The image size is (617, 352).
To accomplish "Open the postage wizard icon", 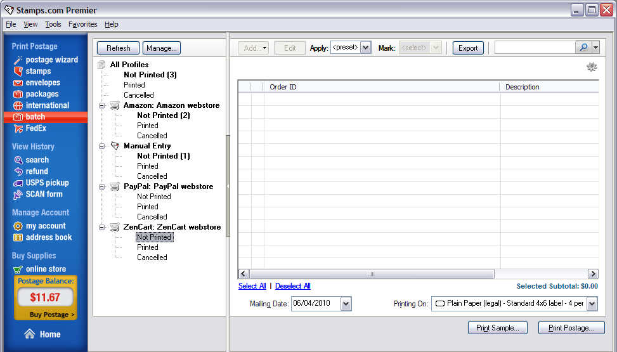I will [x=18, y=60].
